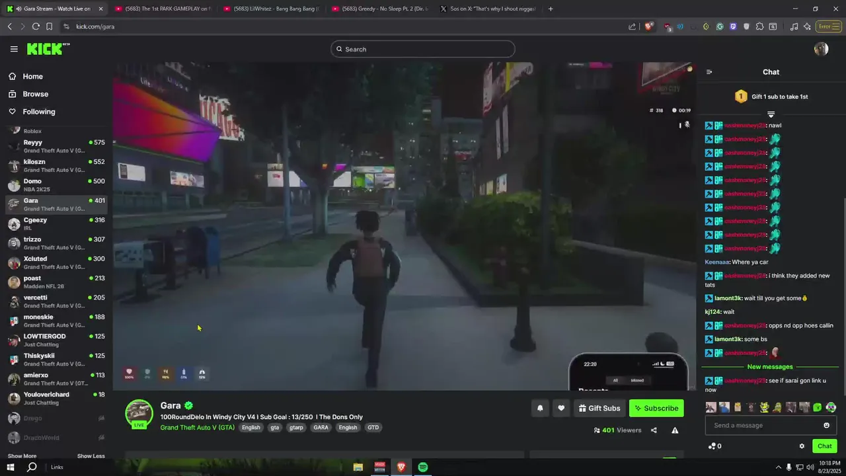
Task: Click the gtarp tag
Action: click(x=296, y=428)
